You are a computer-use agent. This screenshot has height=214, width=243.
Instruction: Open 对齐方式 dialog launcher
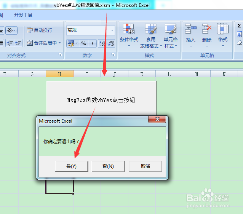[x=60, y=54]
